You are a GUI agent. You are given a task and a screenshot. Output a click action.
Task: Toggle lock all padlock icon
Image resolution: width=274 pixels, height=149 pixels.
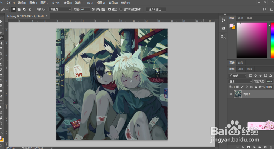click(x=256, y=87)
